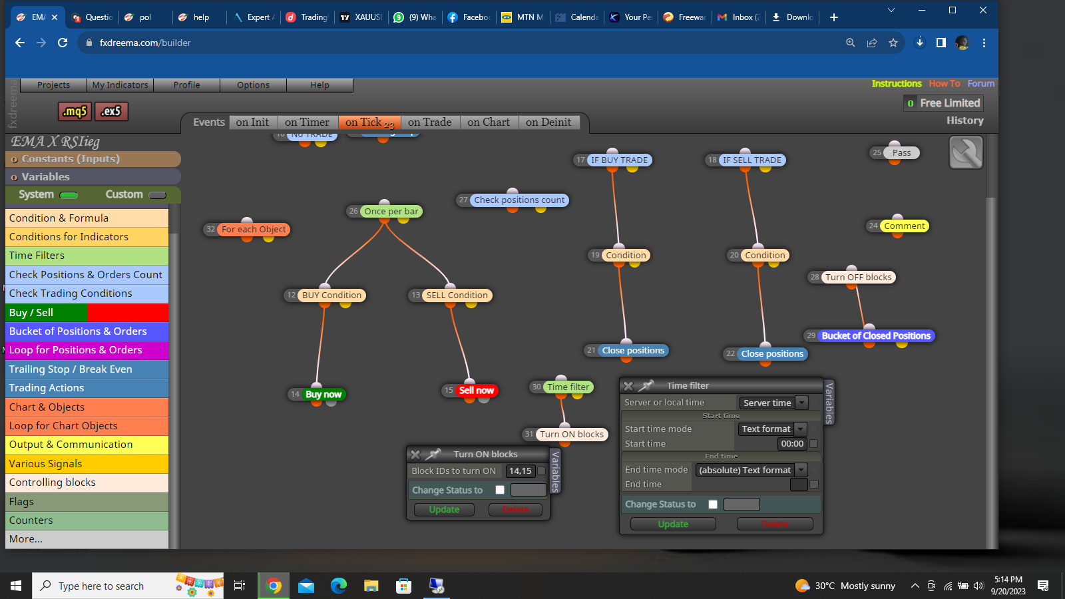1065x599 pixels.
Task: Open File Explorer from the taskbar
Action: 371,586
